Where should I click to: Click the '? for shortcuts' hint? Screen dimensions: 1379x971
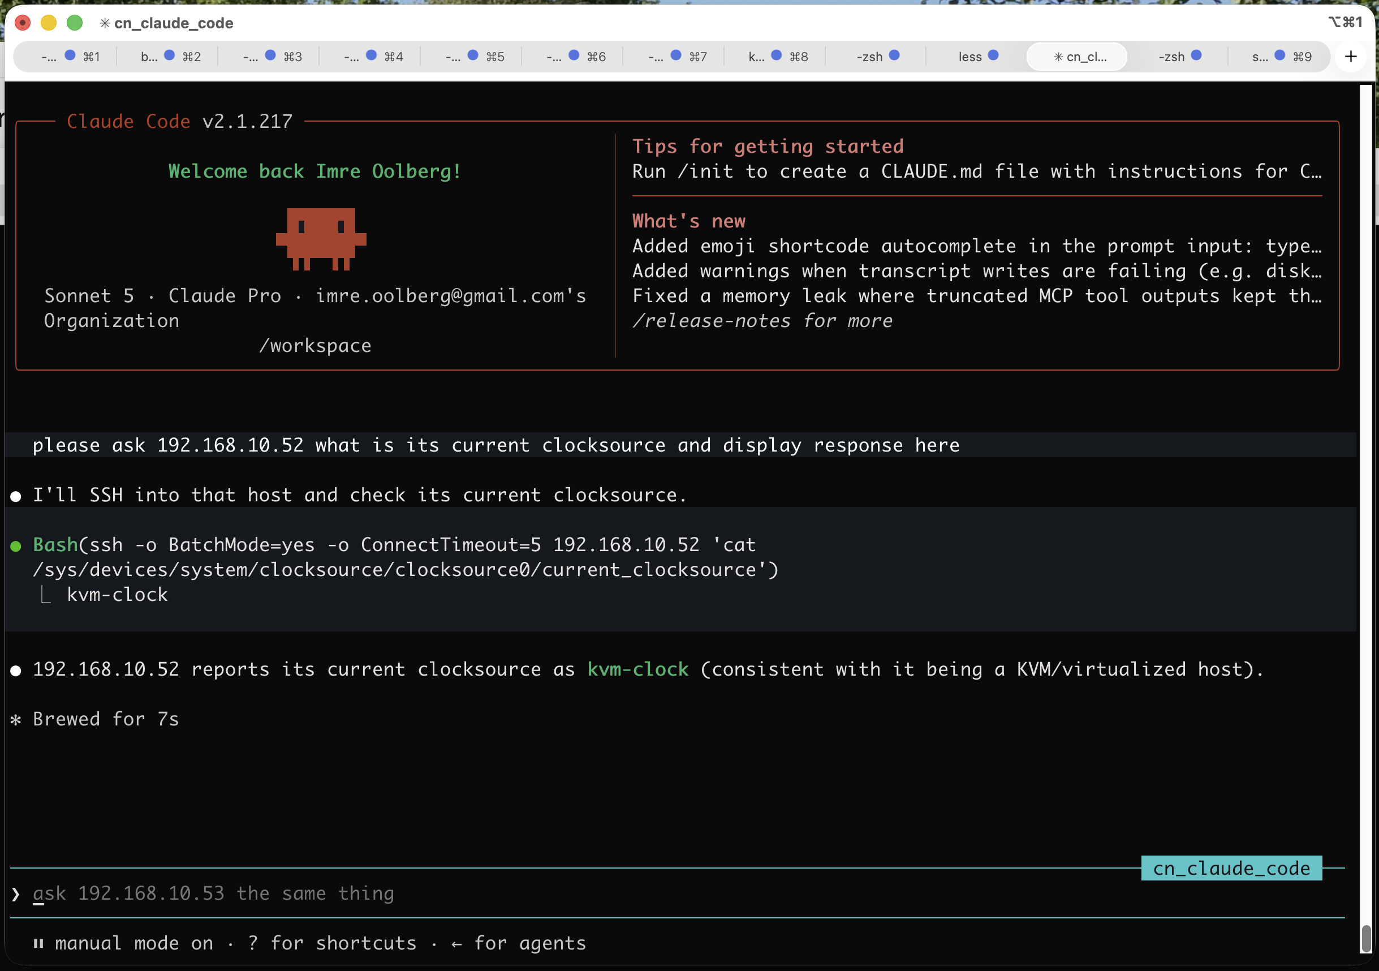pos(332,943)
